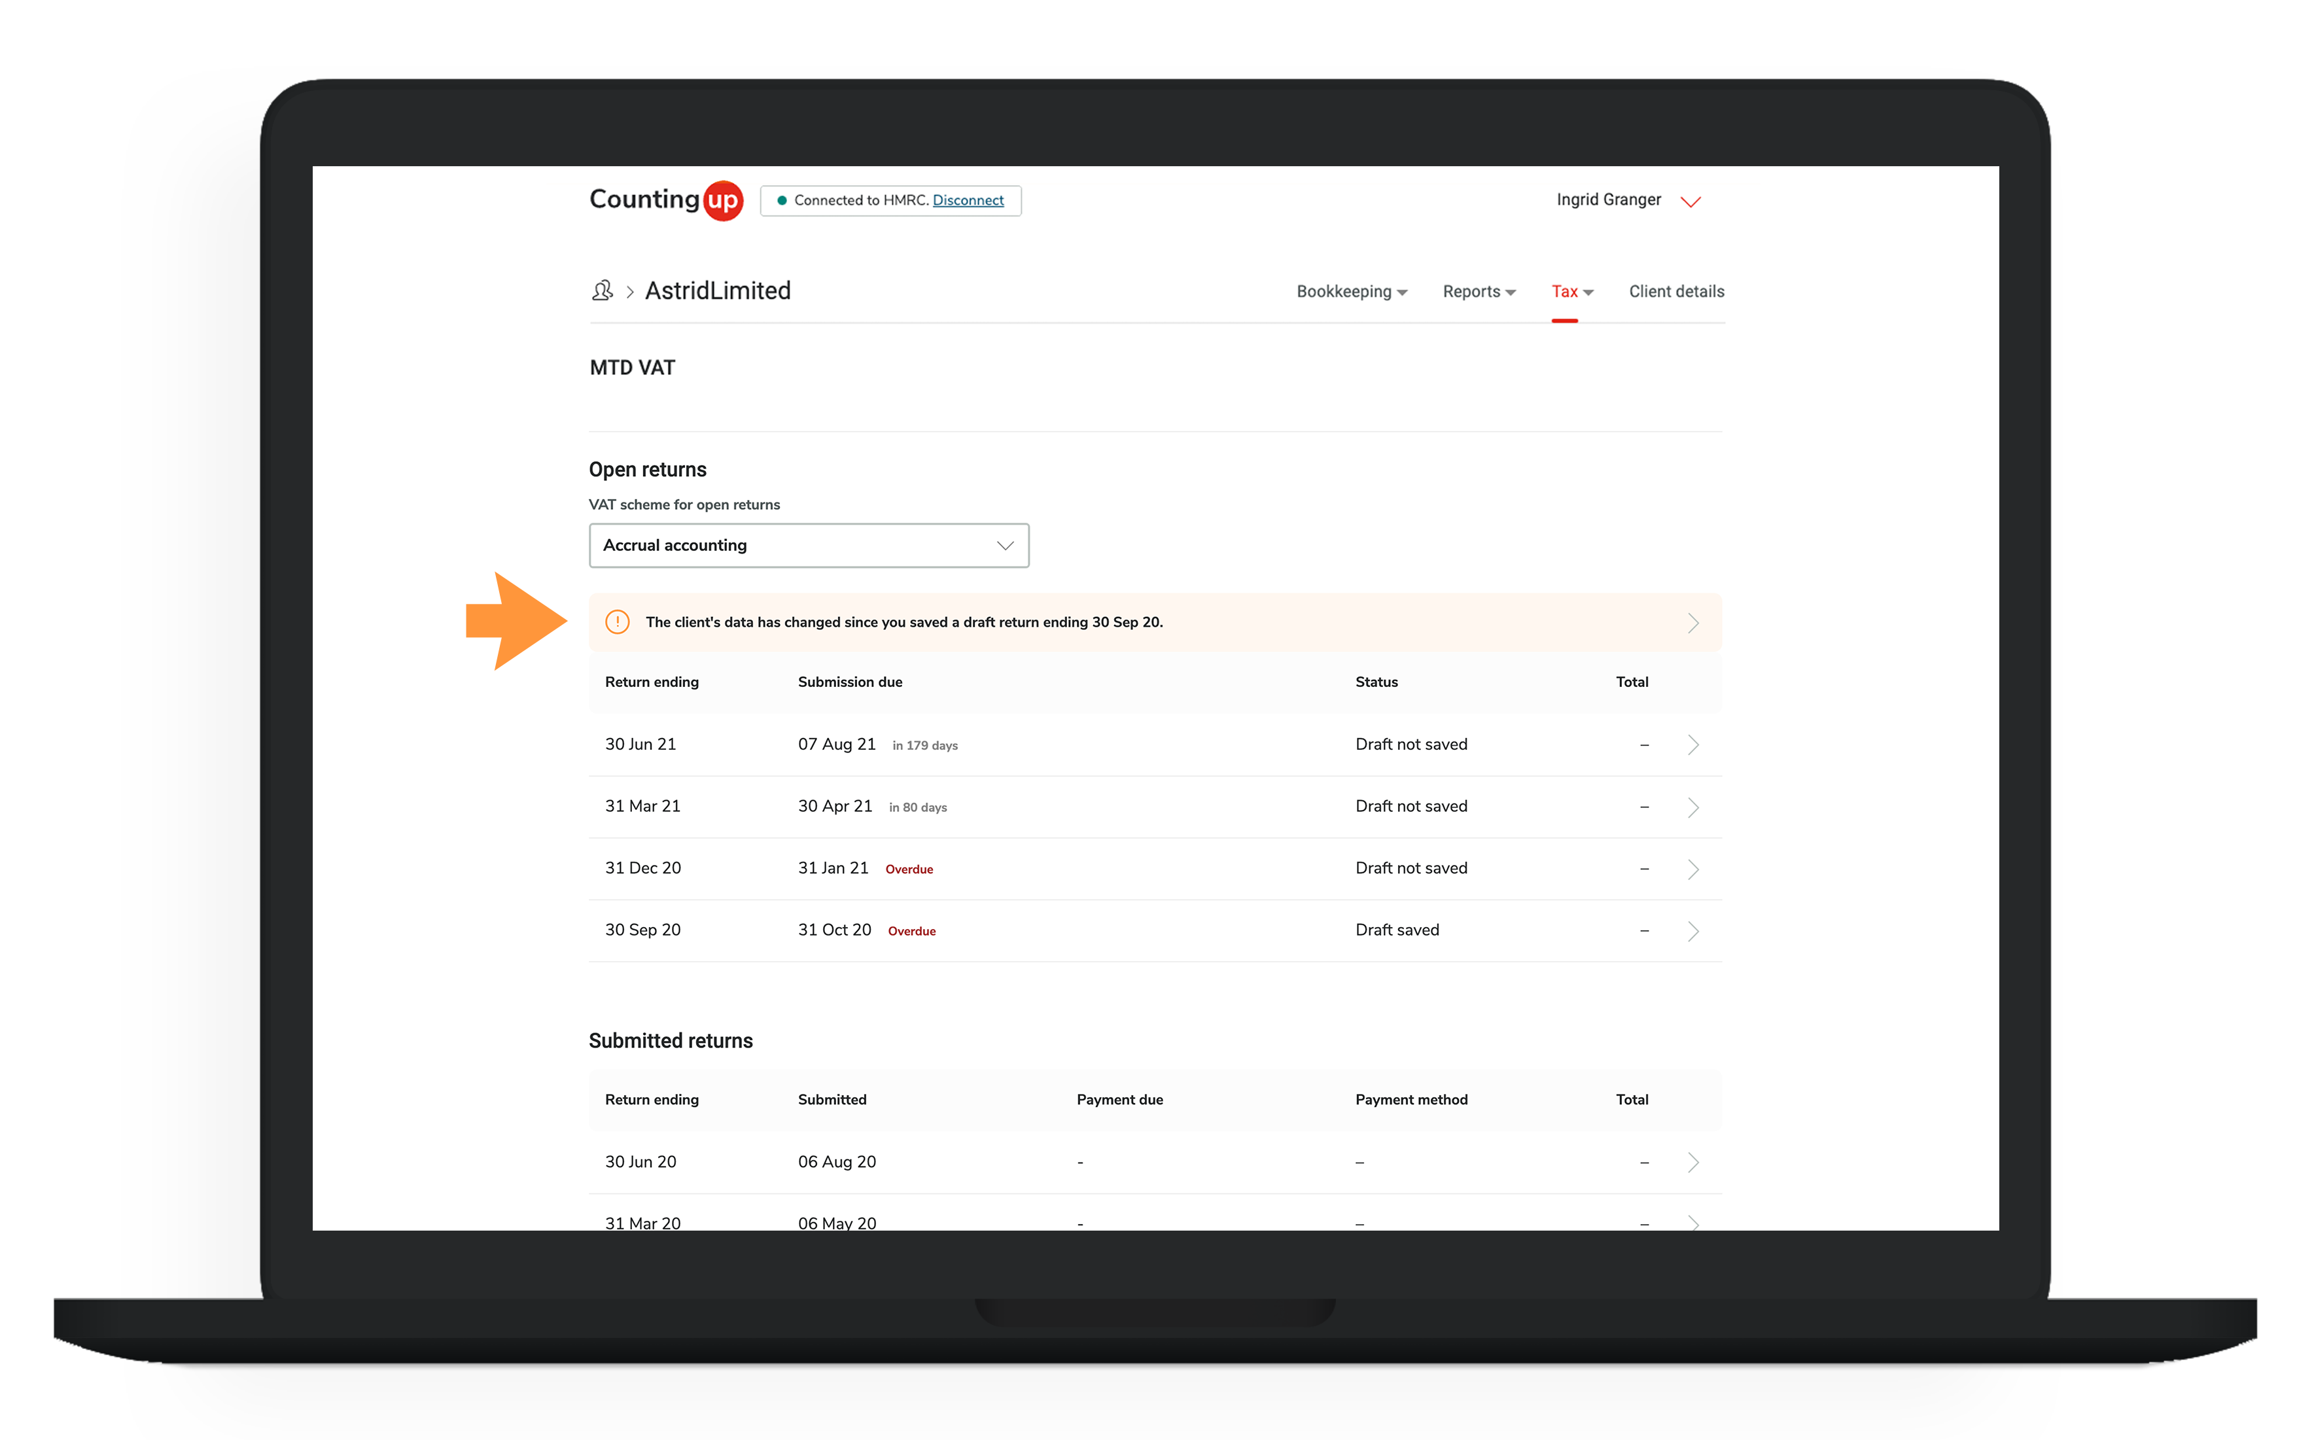The height and width of the screenshot is (1440, 2314).
Task: Click the Payment due column header
Action: click(1119, 1099)
